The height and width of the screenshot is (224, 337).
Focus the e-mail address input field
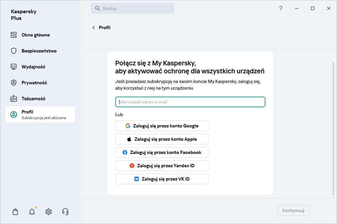[190, 102]
